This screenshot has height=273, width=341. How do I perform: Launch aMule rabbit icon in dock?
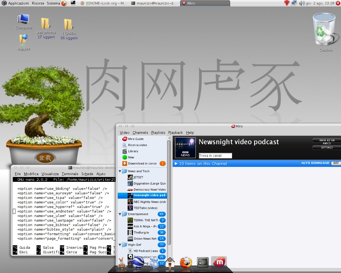[122, 262]
